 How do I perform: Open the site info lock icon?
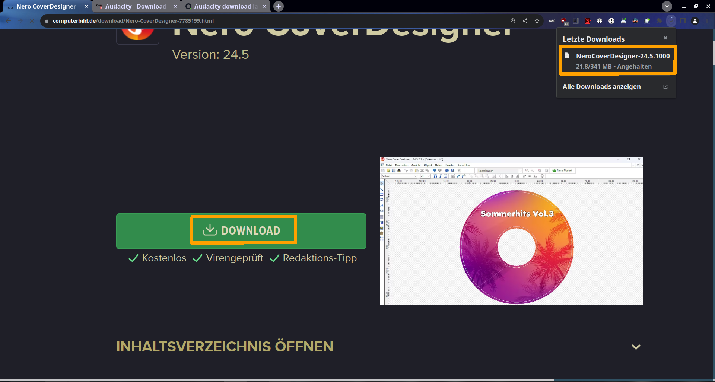[x=47, y=21]
